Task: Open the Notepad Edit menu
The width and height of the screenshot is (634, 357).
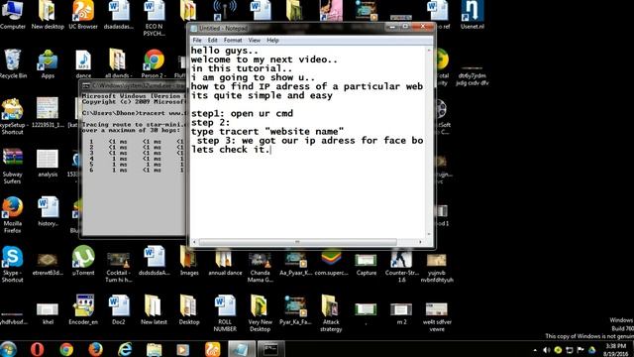Action: click(x=212, y=40)
